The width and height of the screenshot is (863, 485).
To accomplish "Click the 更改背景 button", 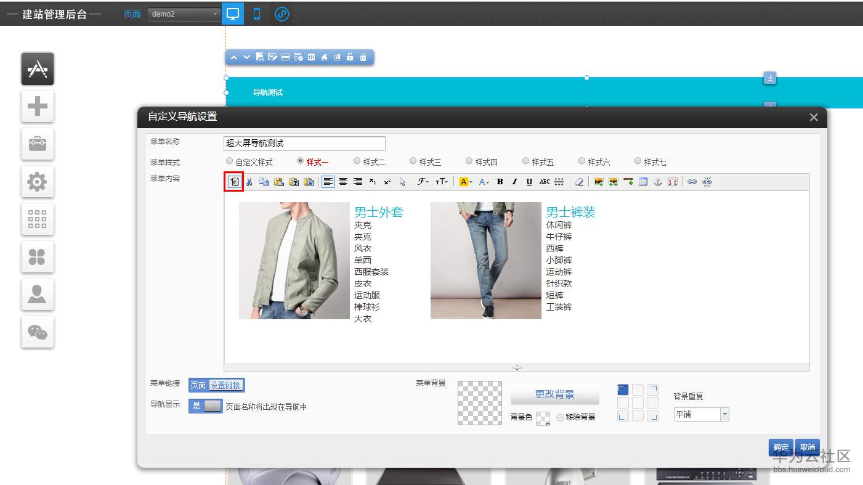I will [554, 394].
